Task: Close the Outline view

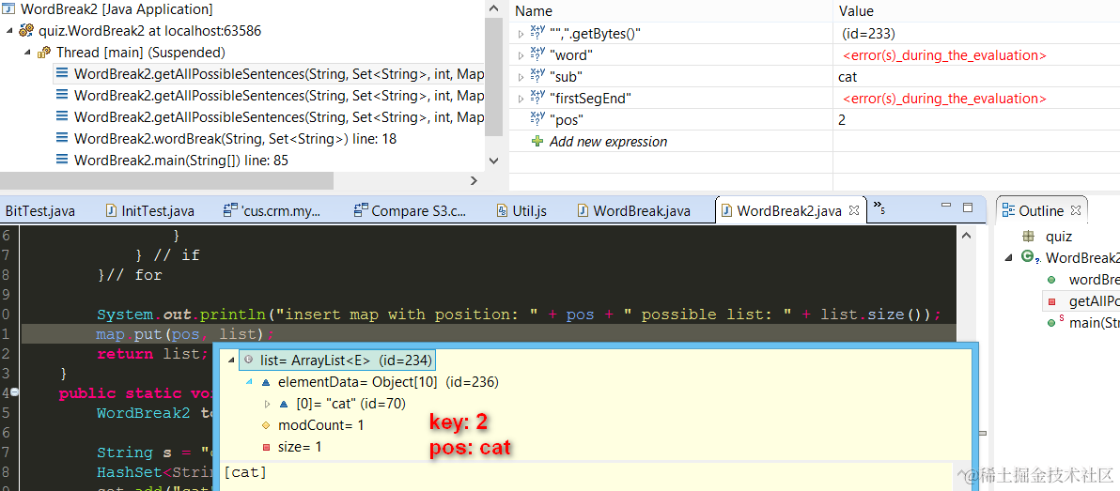Action: coord(1077,209)
